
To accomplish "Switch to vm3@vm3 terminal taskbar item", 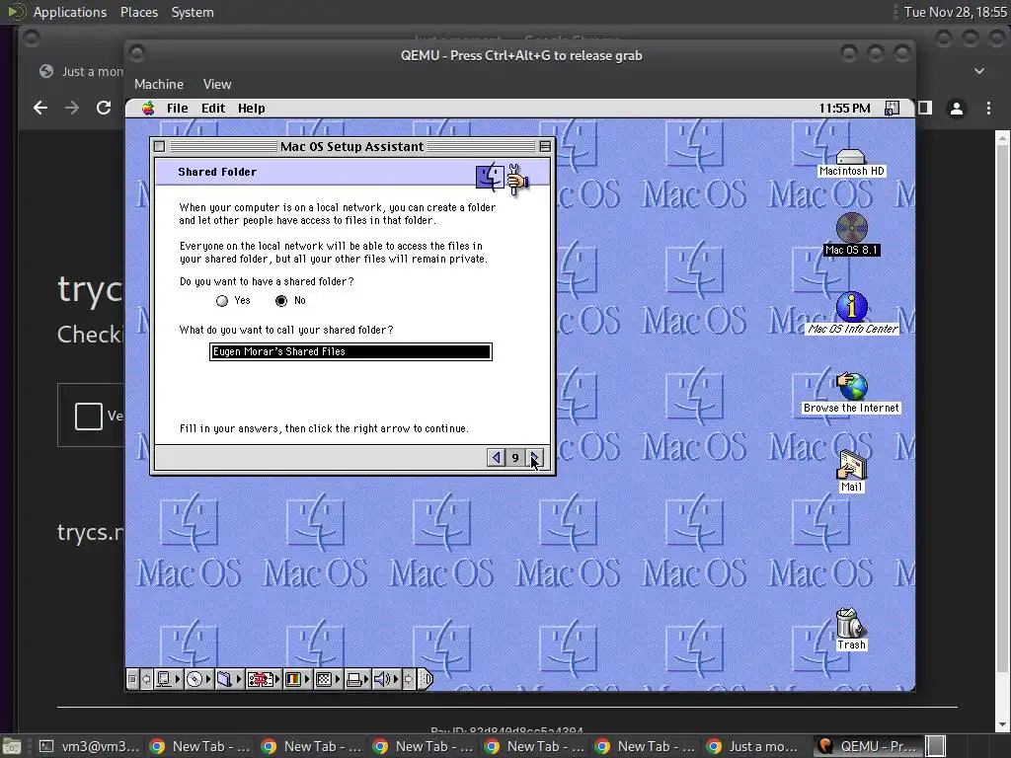I will pyautogui.click(x=89, y=746).
